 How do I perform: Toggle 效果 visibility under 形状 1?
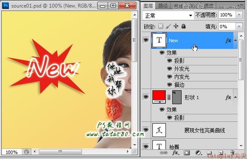click(162, 109)
